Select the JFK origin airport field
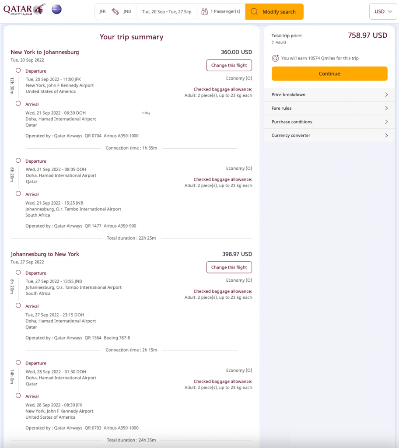This screenshot has width=399, height=448. (x=103, y=12)
